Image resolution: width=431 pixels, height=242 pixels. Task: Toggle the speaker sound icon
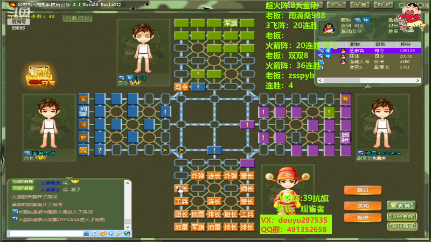(111, 233)
